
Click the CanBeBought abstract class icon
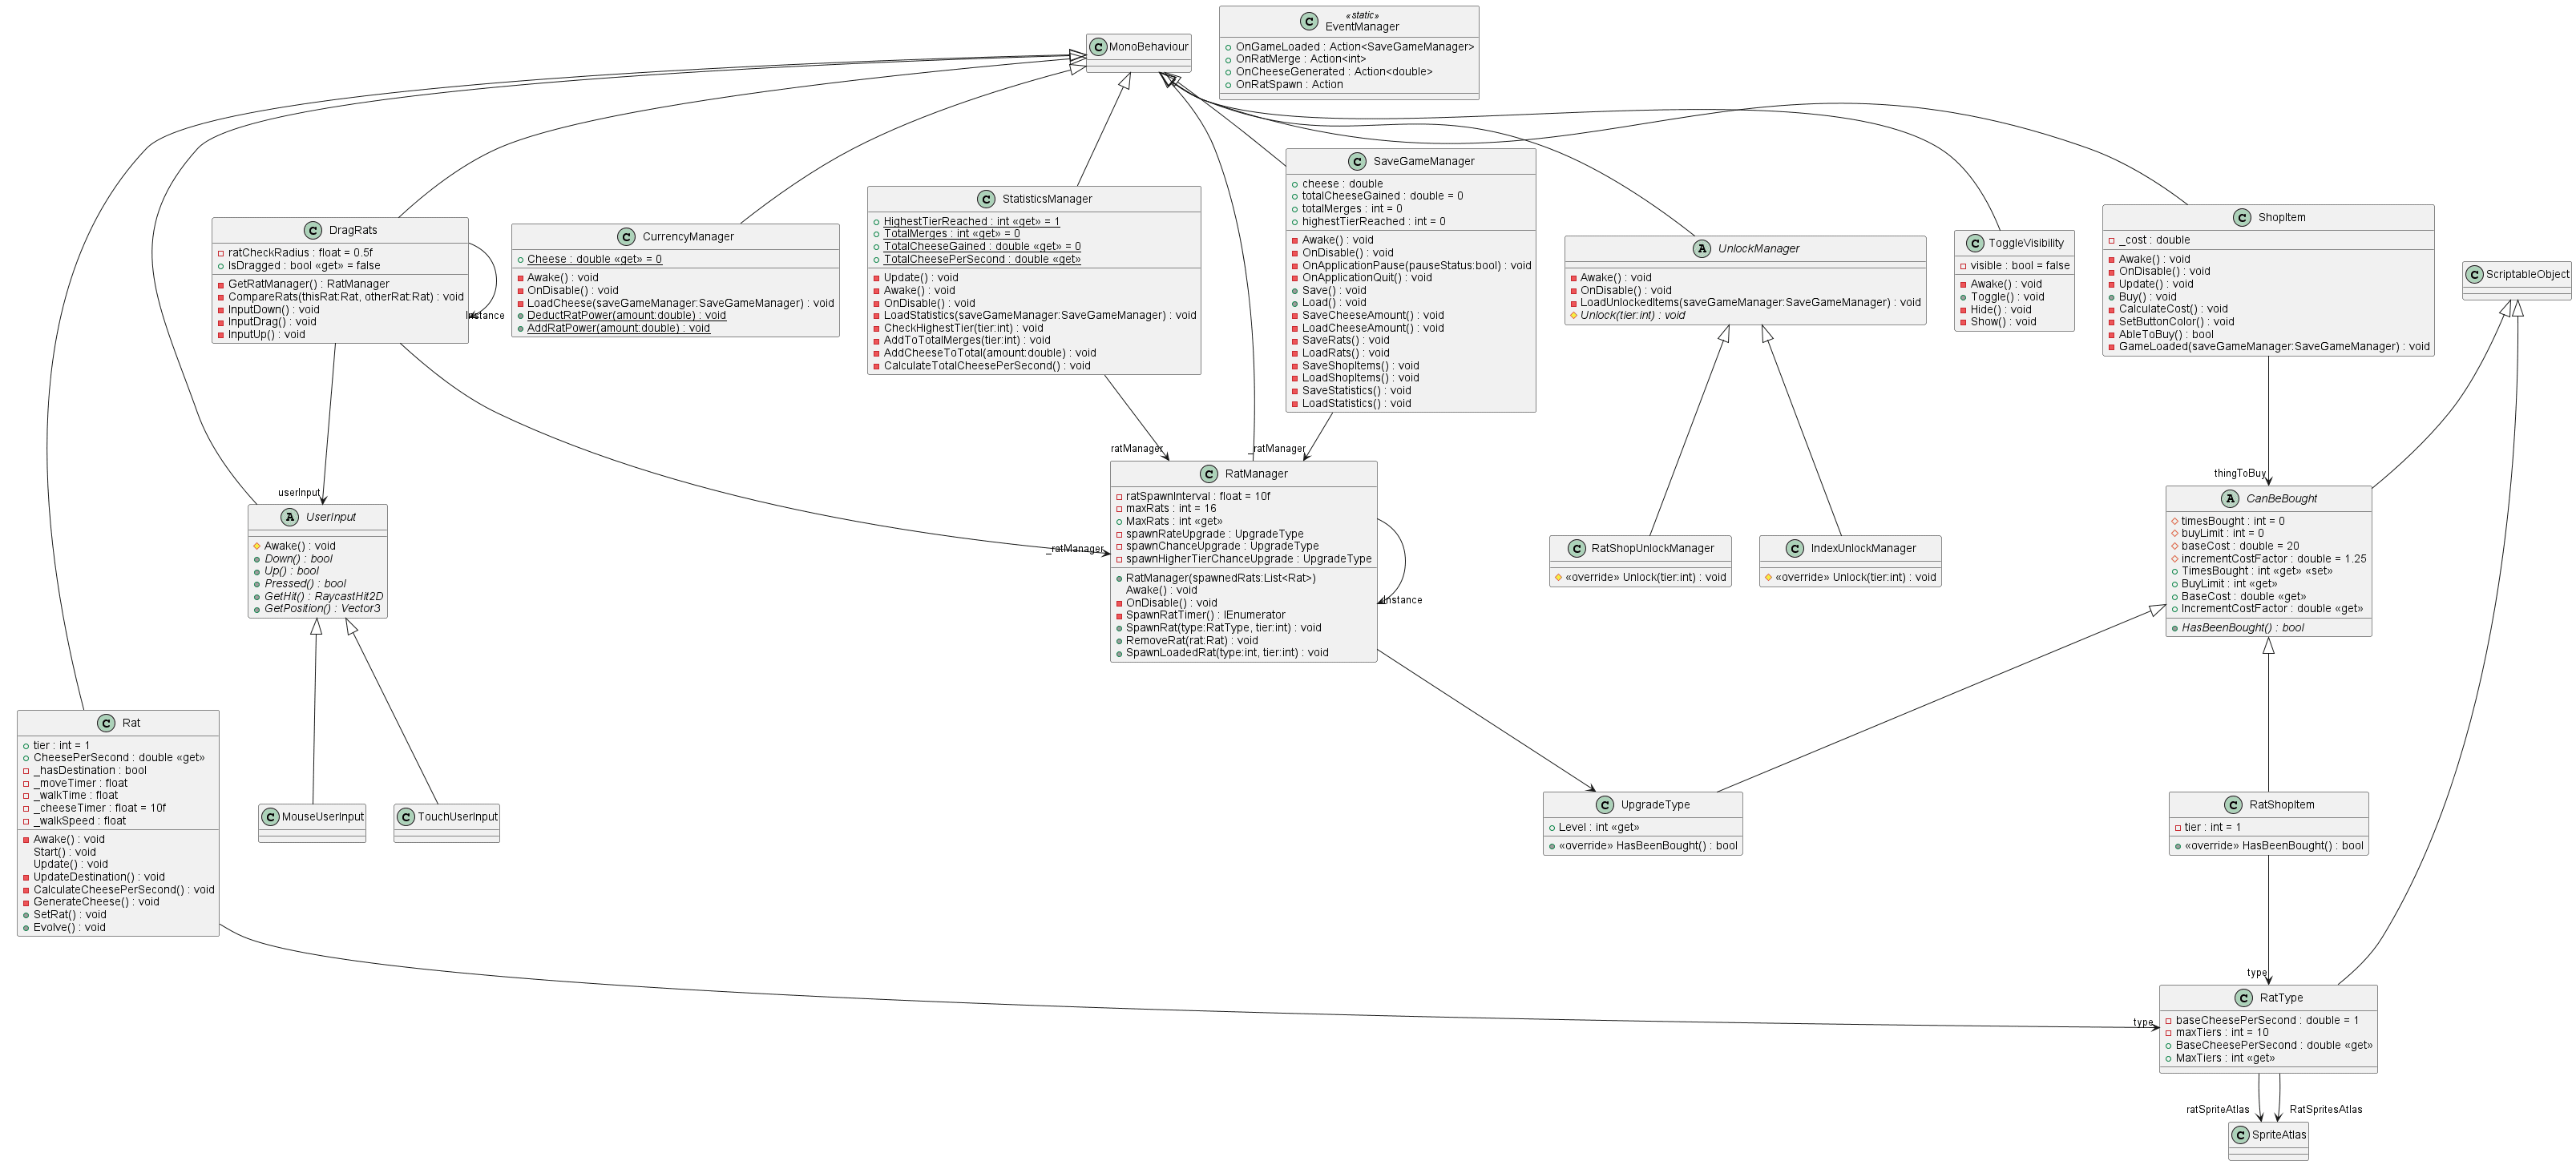[2230, 499]
